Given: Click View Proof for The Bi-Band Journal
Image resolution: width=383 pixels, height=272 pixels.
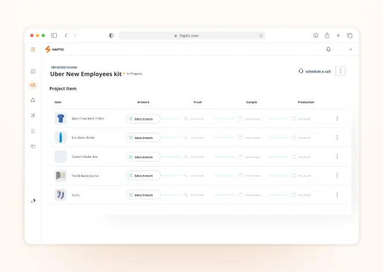Looking at the screenshot, I should tap(194, 176).
